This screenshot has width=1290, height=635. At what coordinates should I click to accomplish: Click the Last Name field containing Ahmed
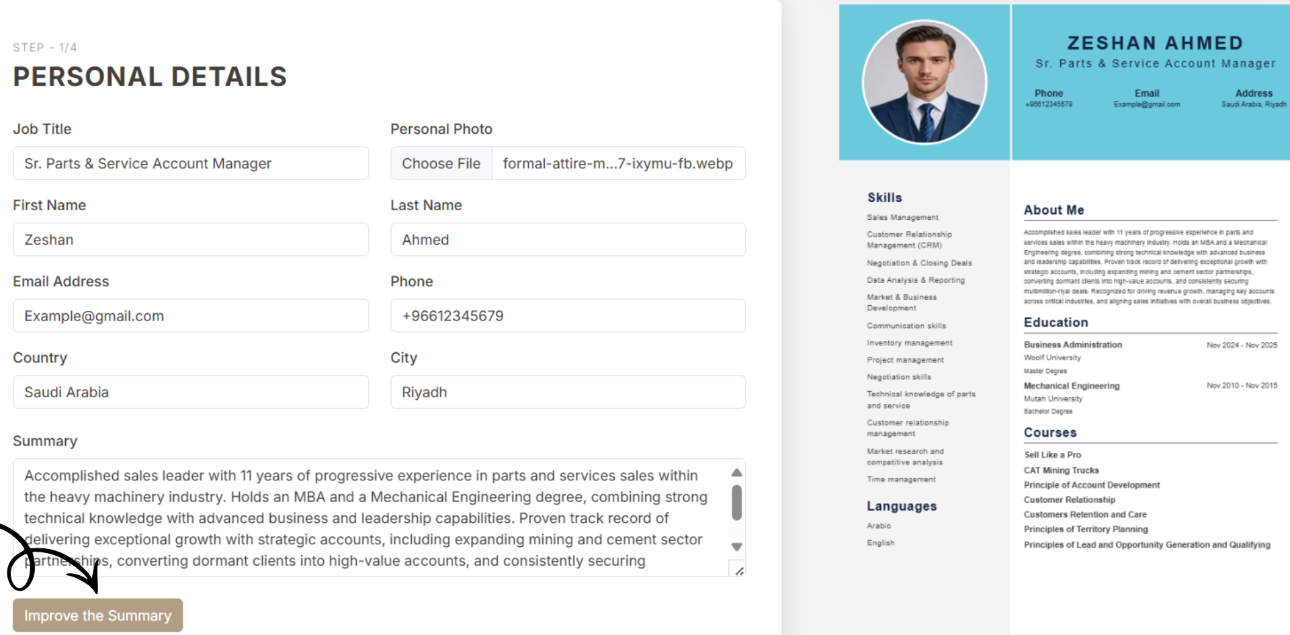[568, 239]
